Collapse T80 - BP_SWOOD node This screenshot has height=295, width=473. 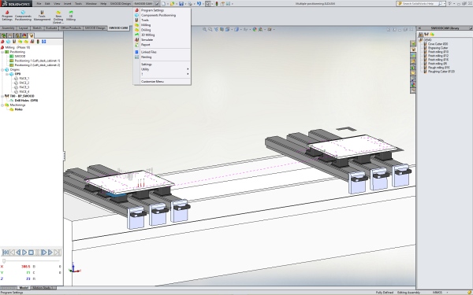click(2, 96)
